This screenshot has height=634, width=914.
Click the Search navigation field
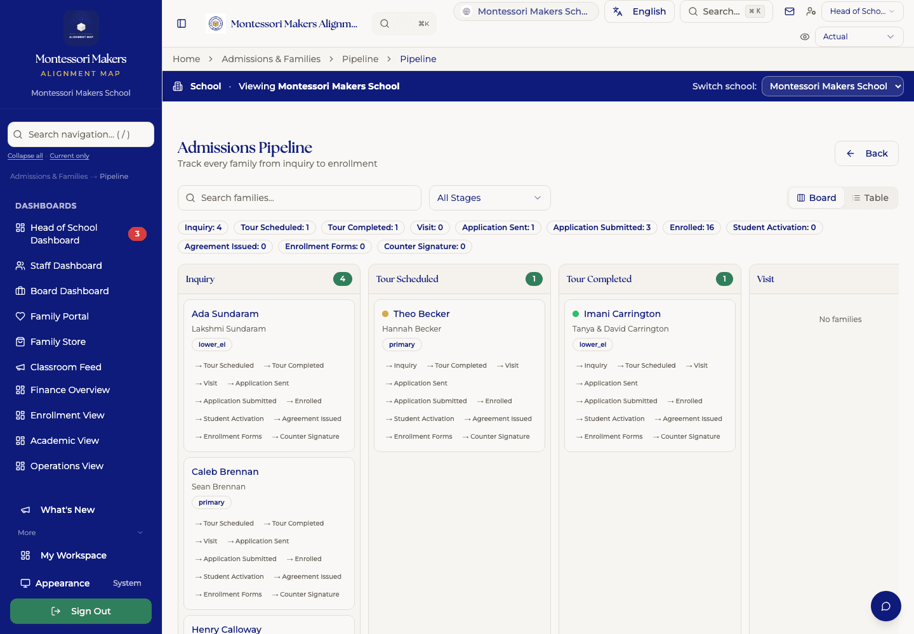pyautogui.click(x=81, y=134)
